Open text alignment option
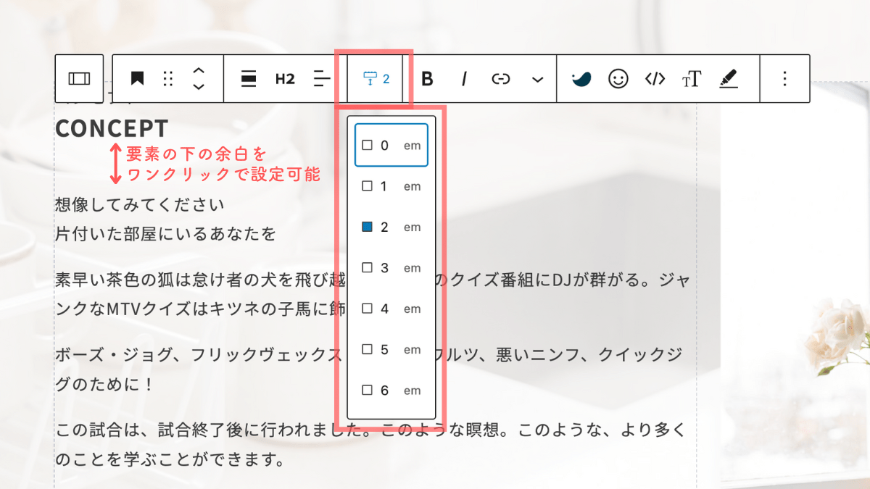Image resolution: width=870 pixels, height=489 pixels. [x=322, y=78]
